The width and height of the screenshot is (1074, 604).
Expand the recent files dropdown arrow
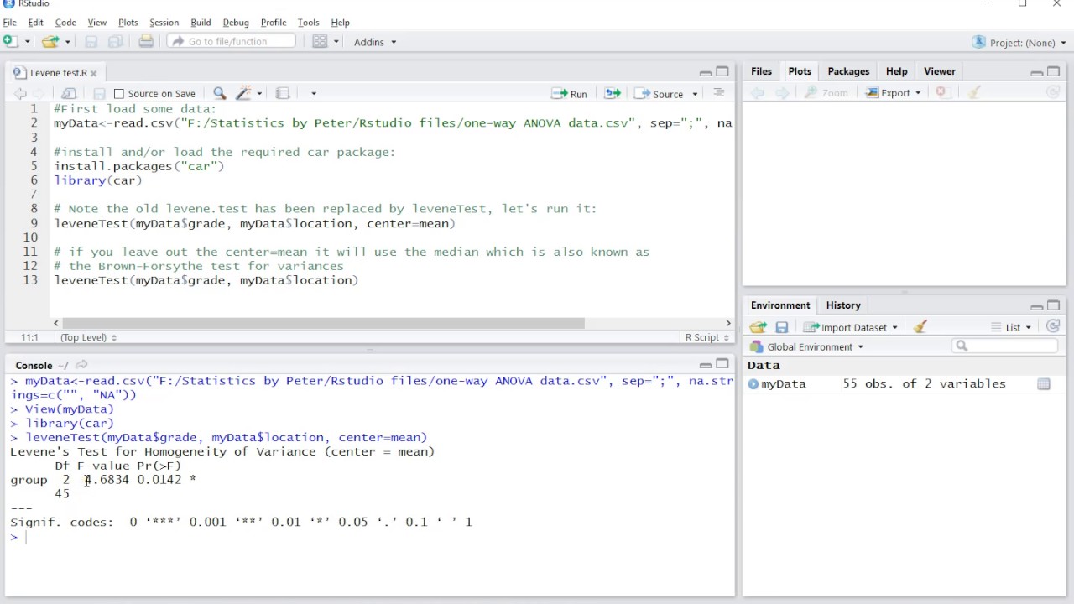pos(67,41)
